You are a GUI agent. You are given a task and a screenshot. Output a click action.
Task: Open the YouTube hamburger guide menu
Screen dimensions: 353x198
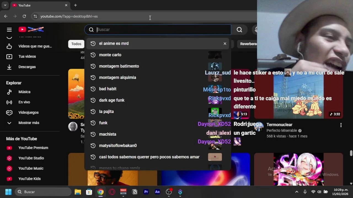pos(9,30)
